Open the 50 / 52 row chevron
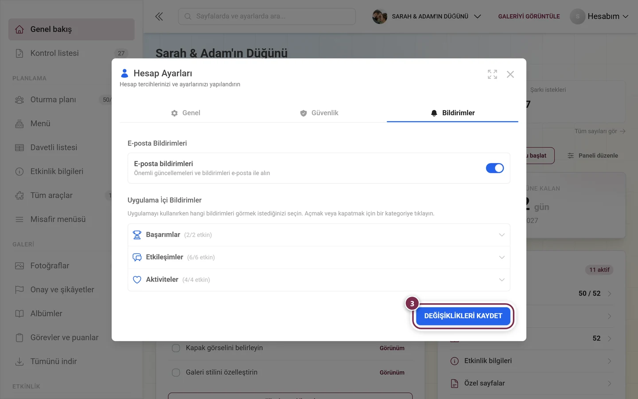 pyautogui.click(x=610, y=293)
